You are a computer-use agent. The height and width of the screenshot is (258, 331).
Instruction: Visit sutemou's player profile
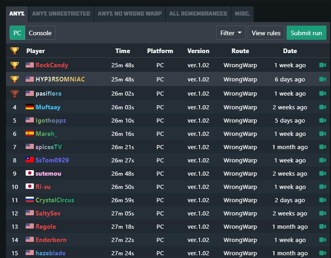pos(48,173)
